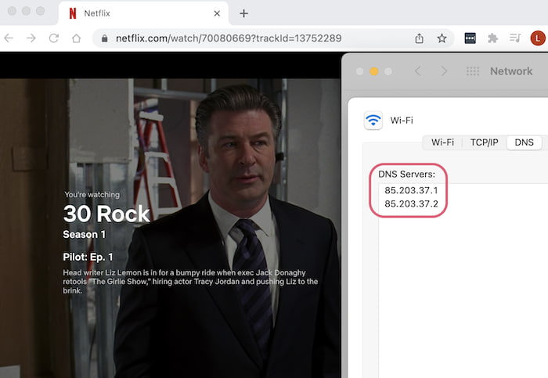
Task: Reload the Netflix page
Action: (54, 38)
